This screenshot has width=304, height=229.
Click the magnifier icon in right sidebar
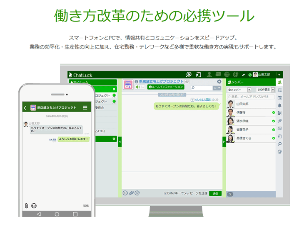point(279,144)
